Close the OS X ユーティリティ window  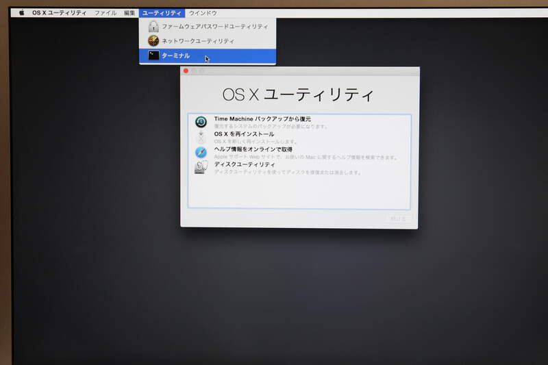[186, 71]
